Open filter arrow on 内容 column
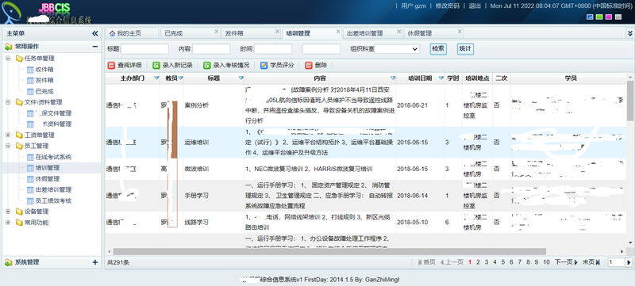The image size is (635, 286). 393,78
